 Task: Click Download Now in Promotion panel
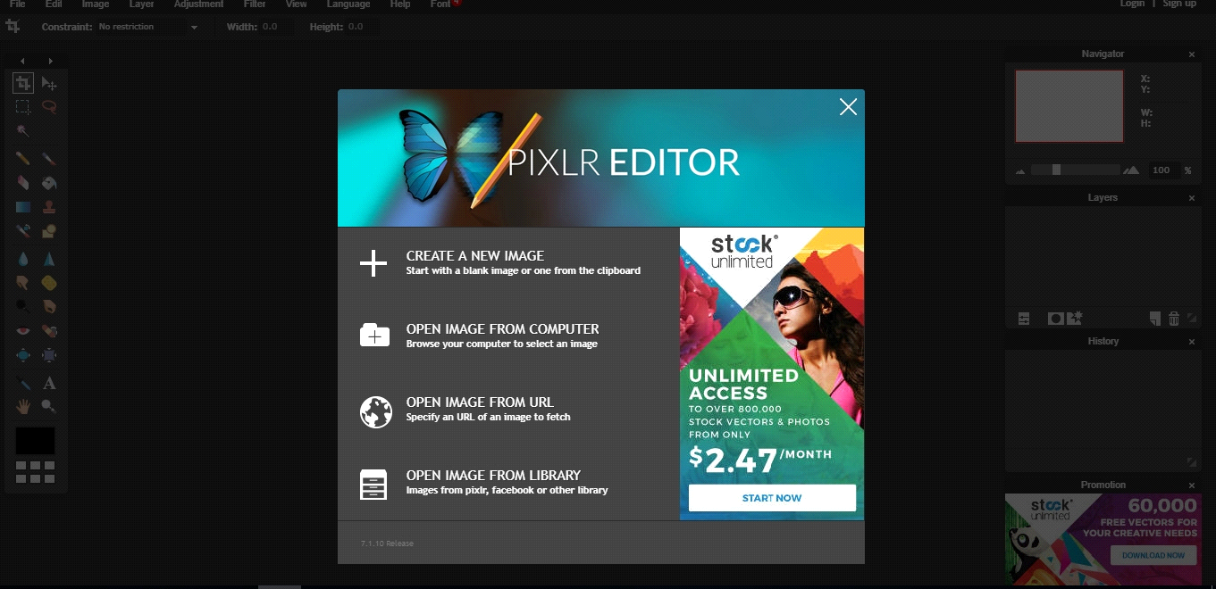pyautogui.click(x=1153, y=555)
